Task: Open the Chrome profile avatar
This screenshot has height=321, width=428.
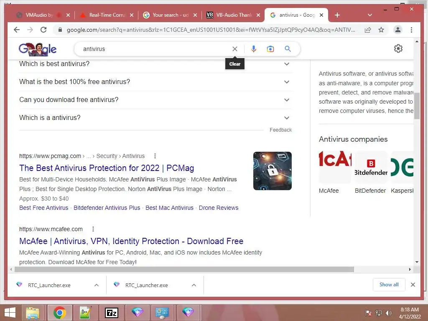Action: tap(398, 30)
